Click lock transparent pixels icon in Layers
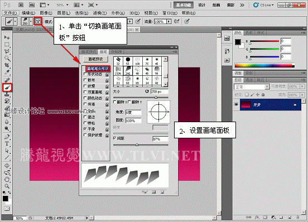This screenshot has height=222, width=308. pos(247,95)
